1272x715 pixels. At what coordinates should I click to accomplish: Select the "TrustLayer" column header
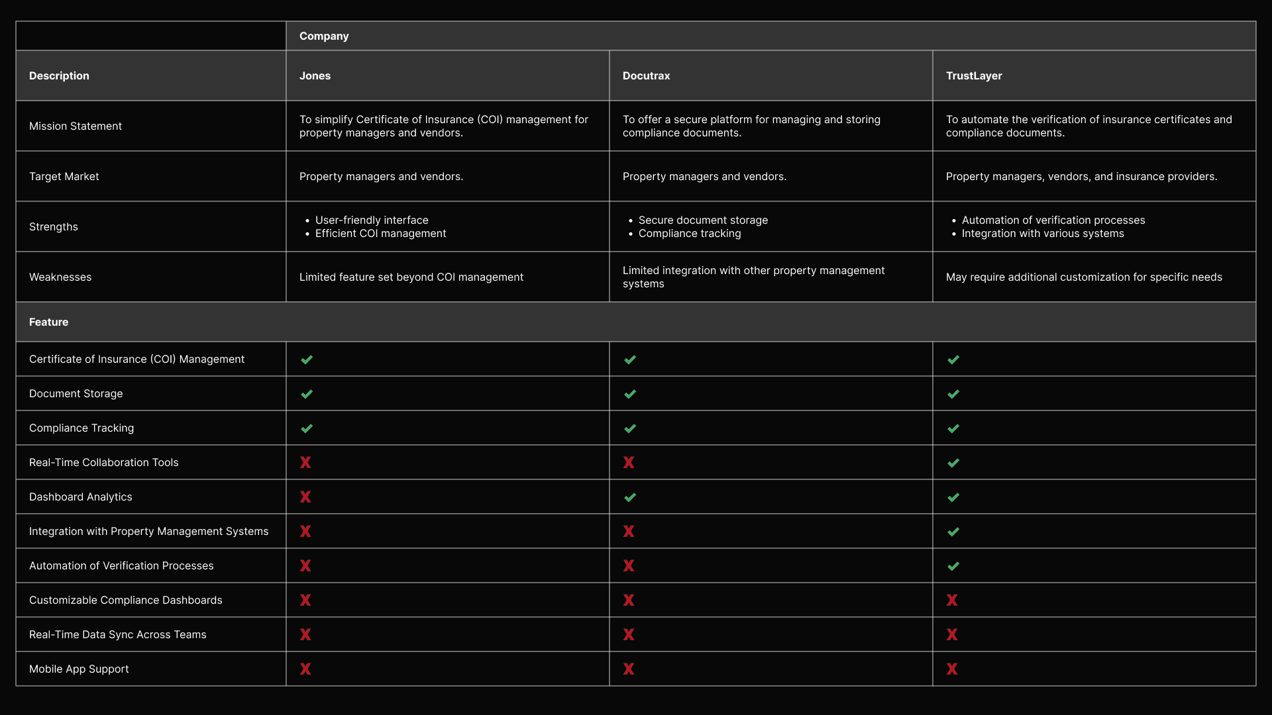click(1094, 75)
